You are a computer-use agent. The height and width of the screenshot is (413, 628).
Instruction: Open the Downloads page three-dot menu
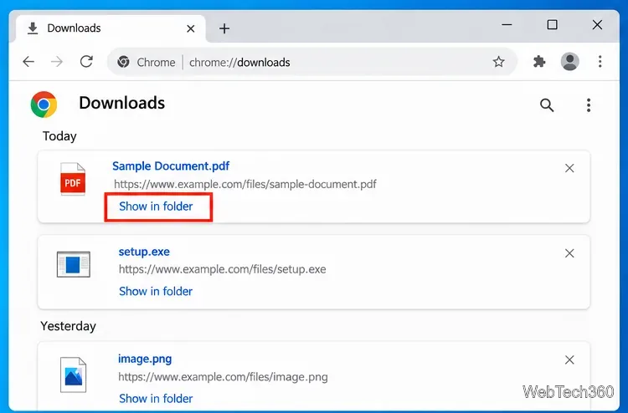[x=589, y=105]
